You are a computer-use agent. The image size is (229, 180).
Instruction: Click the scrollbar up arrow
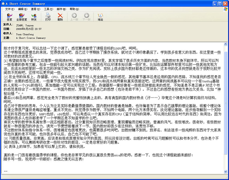pyautogui.click(x=225, y=44)
